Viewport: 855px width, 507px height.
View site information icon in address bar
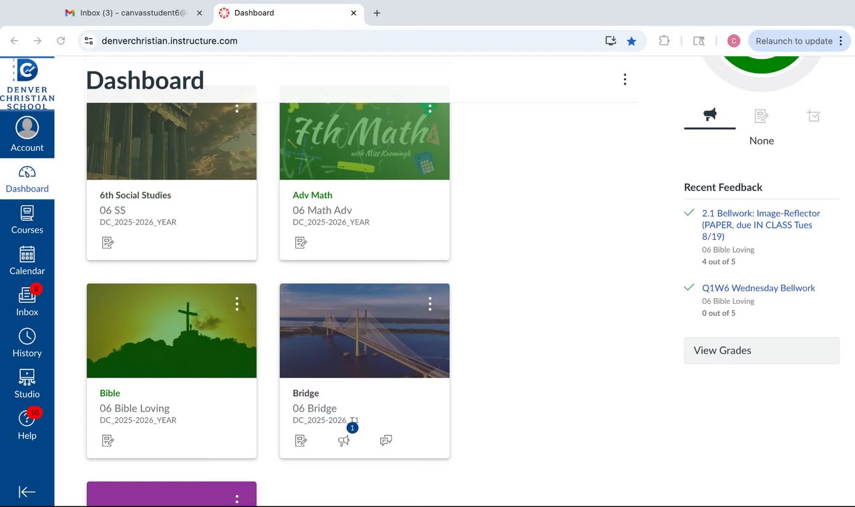[88, 41]
